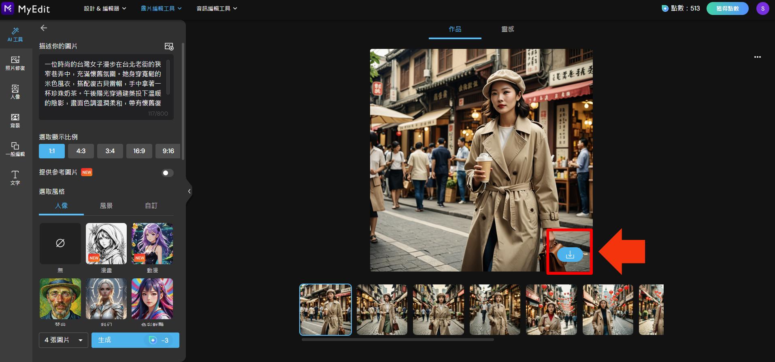Viewport: 775px width, 362px height.
Task: Select the 照片修復 photo repair tool
Action: [15, 63]
